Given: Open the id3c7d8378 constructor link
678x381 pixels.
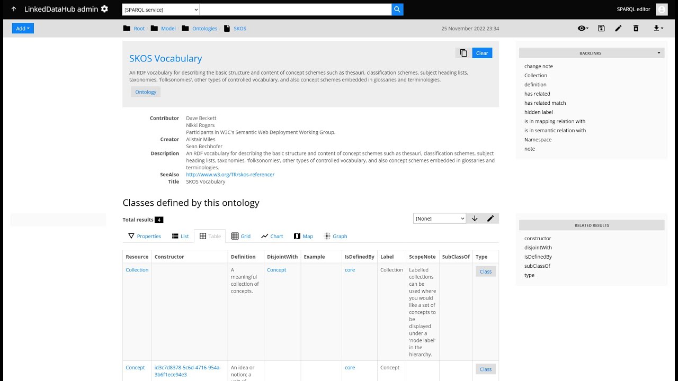Looking at the screenshot, I should 188,371.
